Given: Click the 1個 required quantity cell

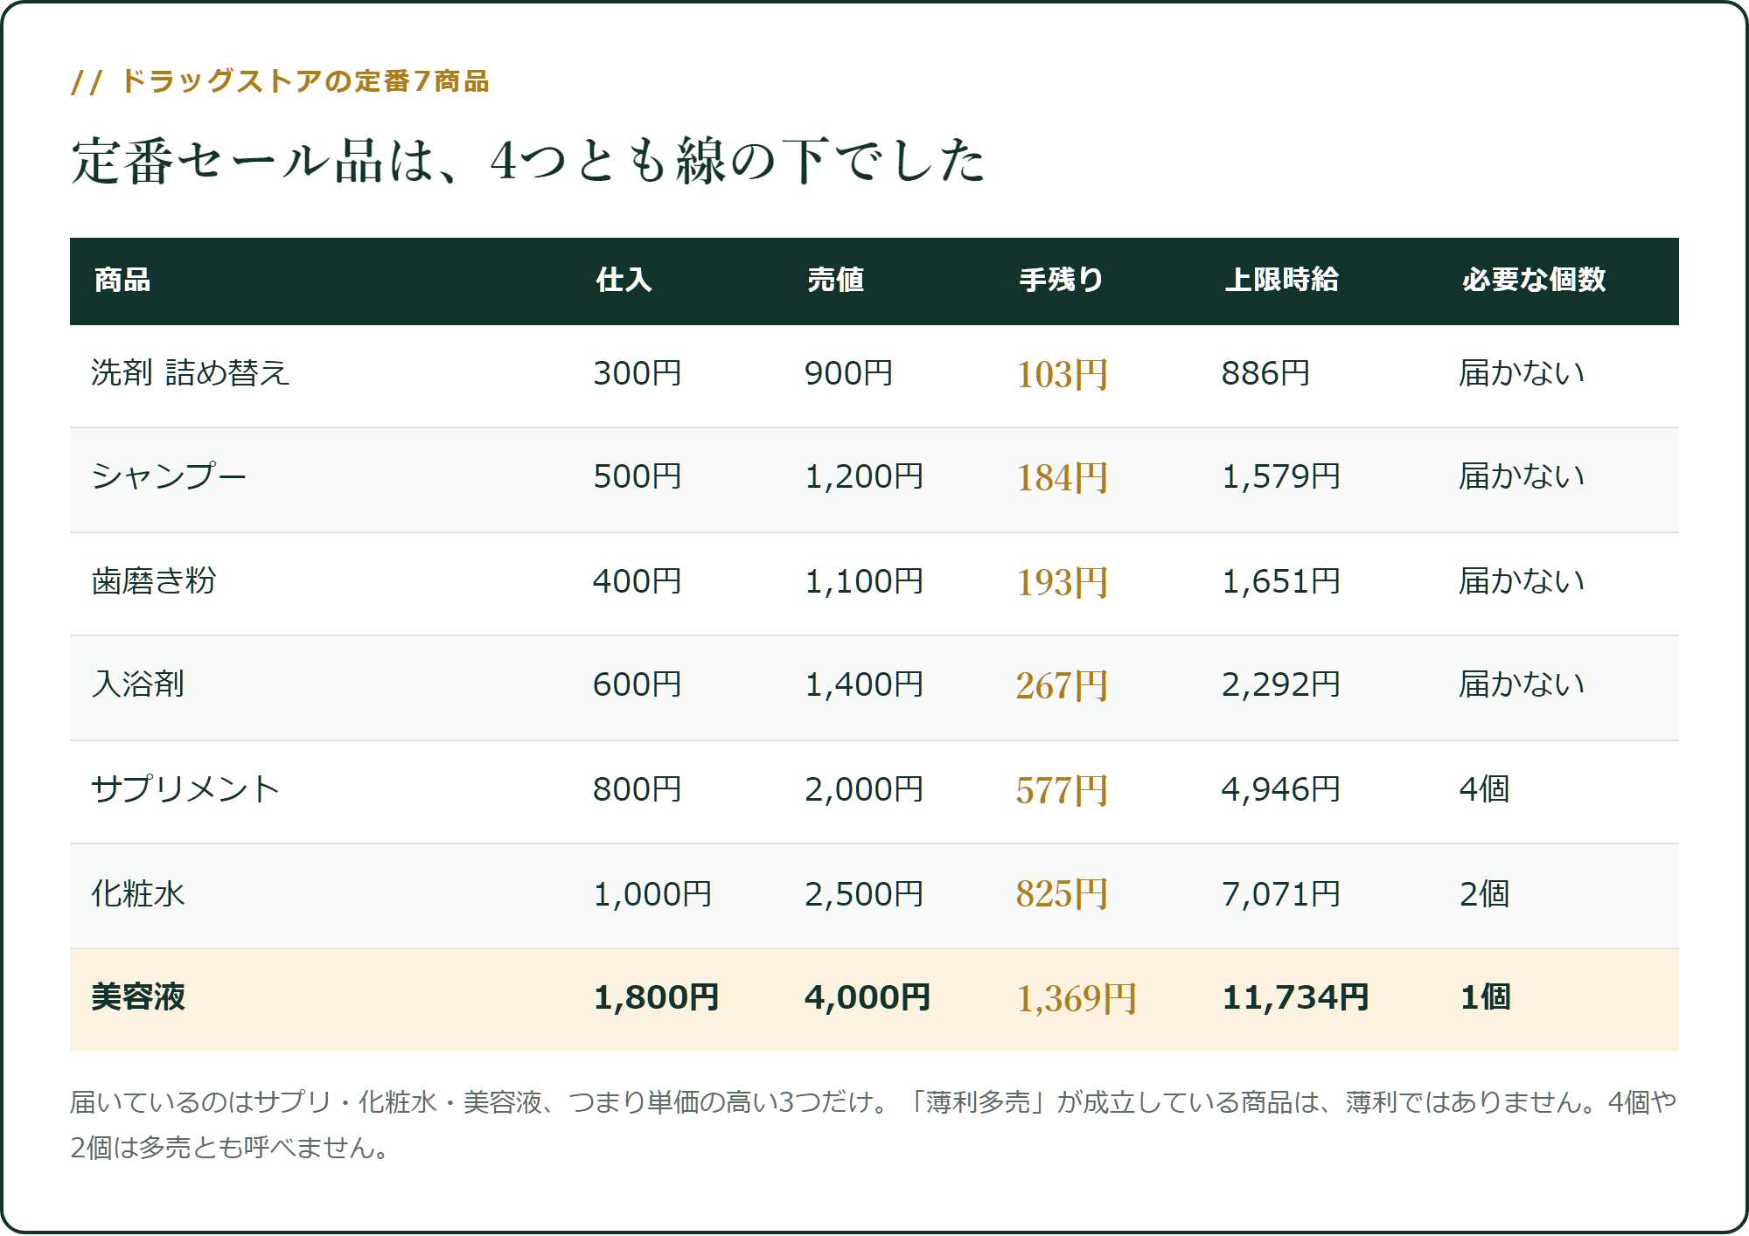Looking at the screenshot, I should (1485, 997).
